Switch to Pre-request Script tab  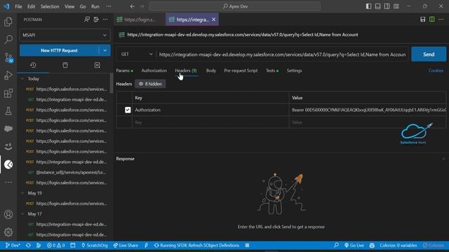pos(241,71)
